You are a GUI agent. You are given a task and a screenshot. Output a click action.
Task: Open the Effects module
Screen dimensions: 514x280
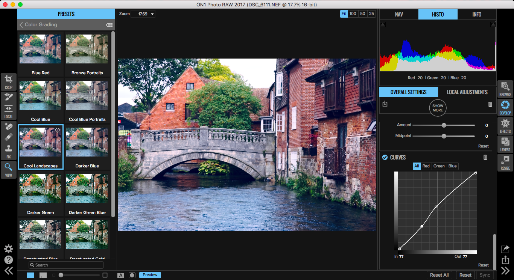tap(505, 126)
